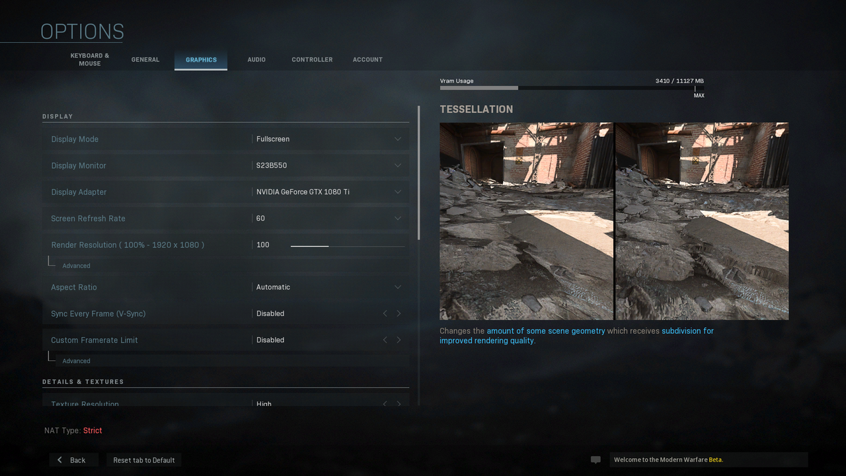Click the Render Resolution slider
The width and height of the screenshot is (846, 476).
point(348,246)
